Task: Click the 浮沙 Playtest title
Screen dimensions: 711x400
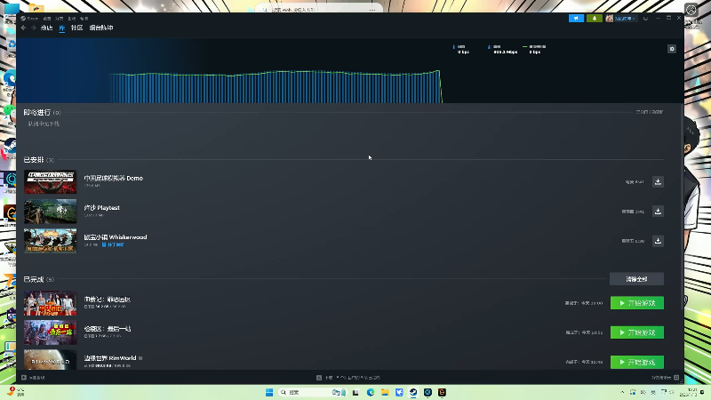Action: click(102, 208)
